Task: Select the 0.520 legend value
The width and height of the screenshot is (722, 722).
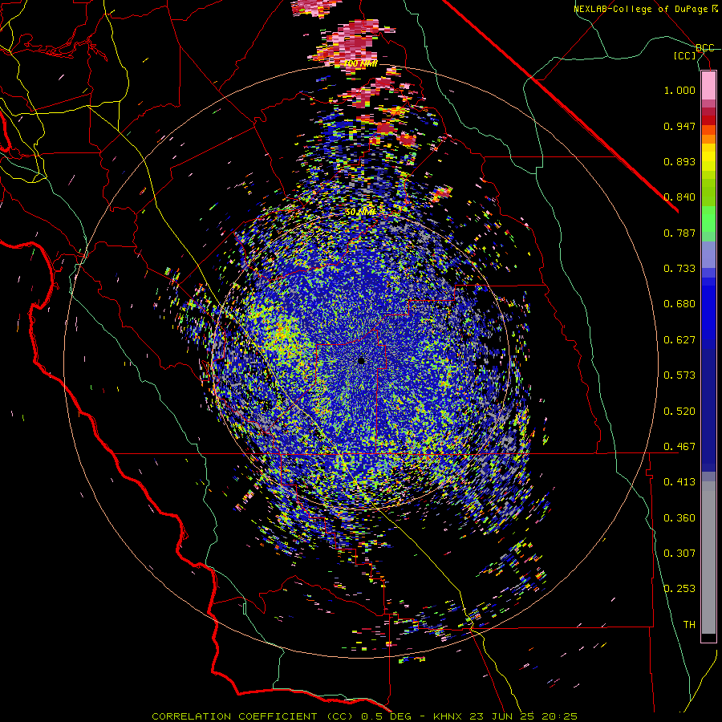Action: tap(679, 412)
